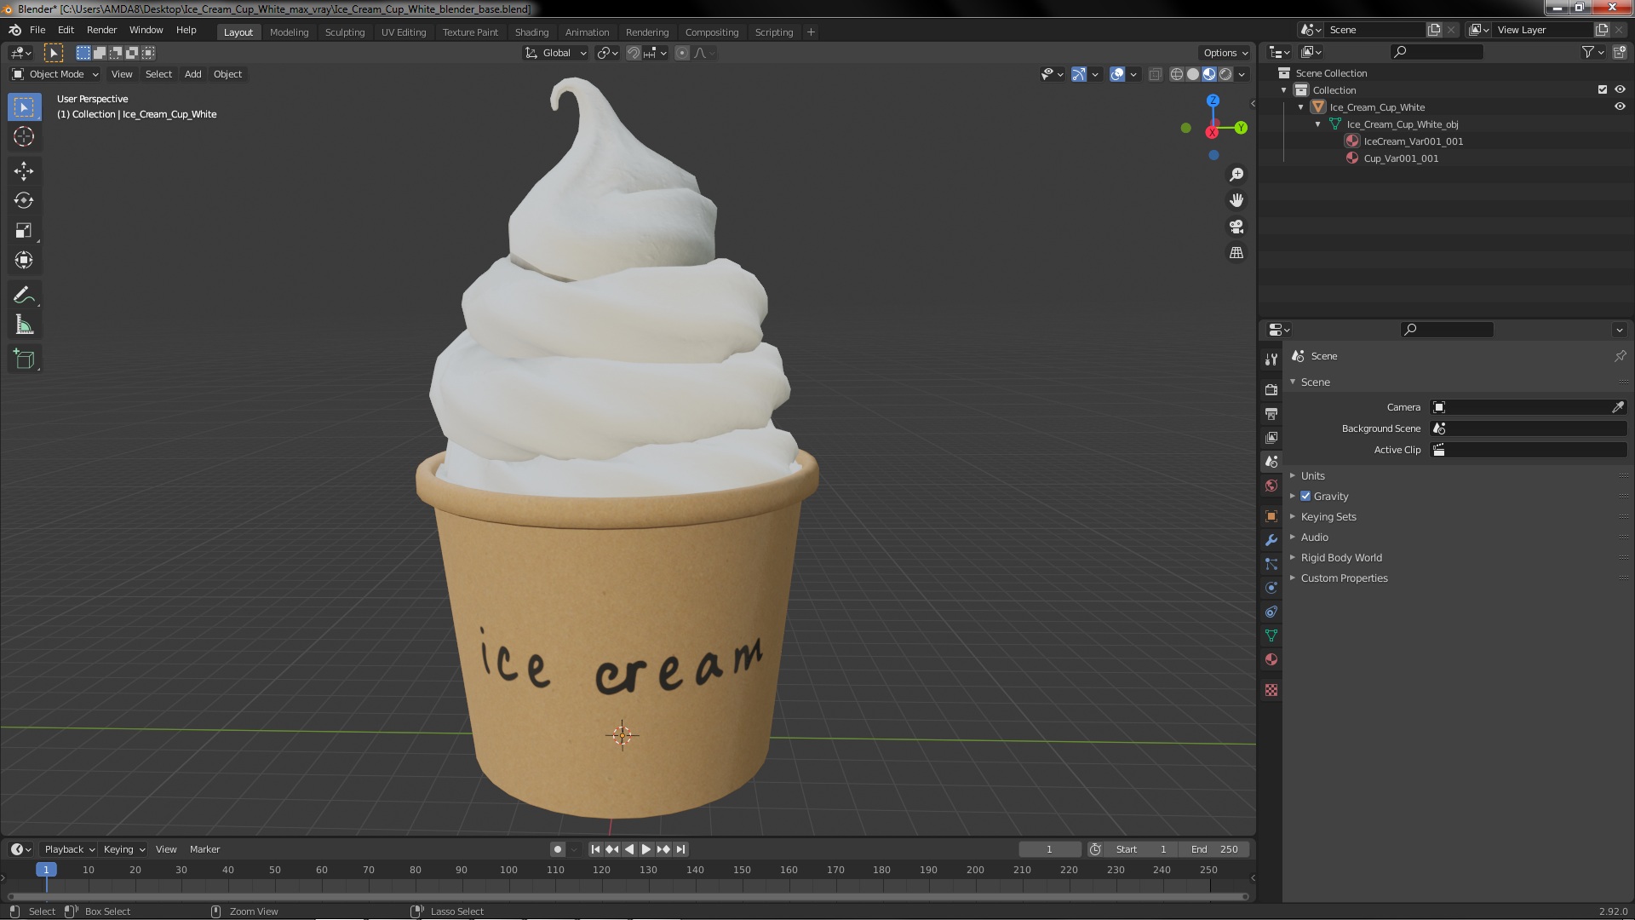Switch to the Sculpting workspace tab
This screenshot has width=1635, height=920.
345,32
